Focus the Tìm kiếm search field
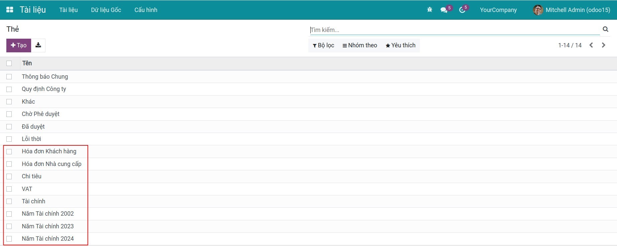617x246 pixels. click(454, 30)
